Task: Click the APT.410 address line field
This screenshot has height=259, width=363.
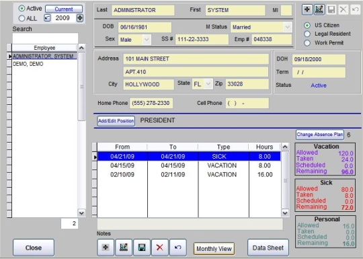Action: [196, 72]
